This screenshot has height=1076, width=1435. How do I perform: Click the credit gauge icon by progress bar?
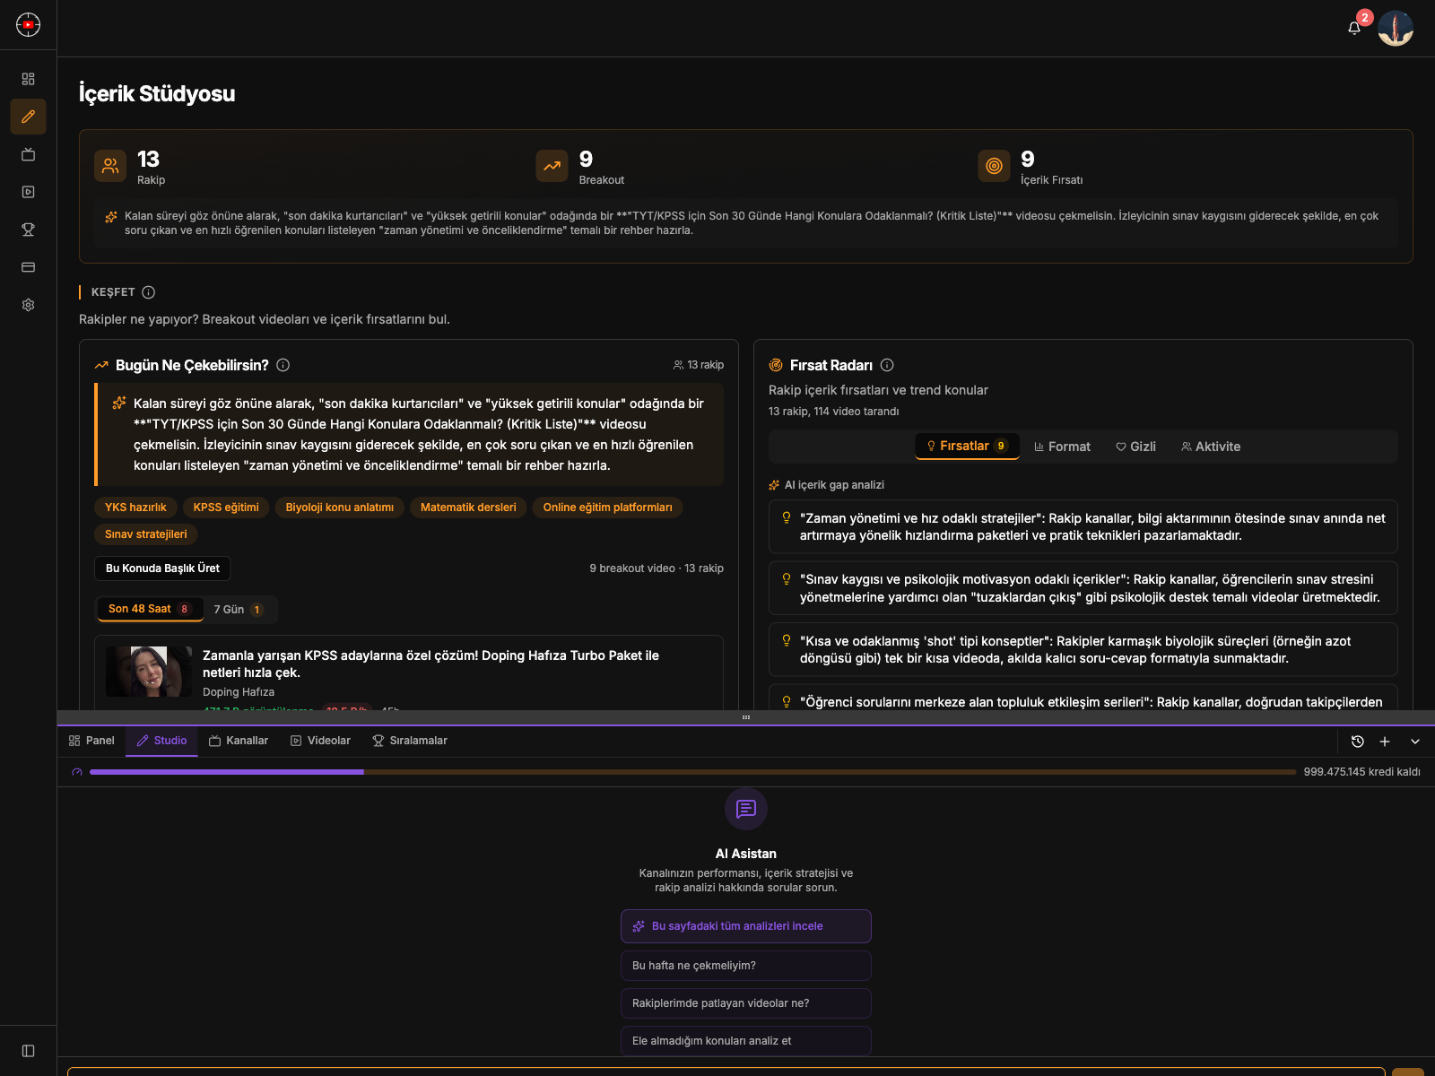click(77, 772)
